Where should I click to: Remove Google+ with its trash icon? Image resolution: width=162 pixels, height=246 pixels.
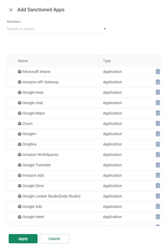tap(158, 134)
